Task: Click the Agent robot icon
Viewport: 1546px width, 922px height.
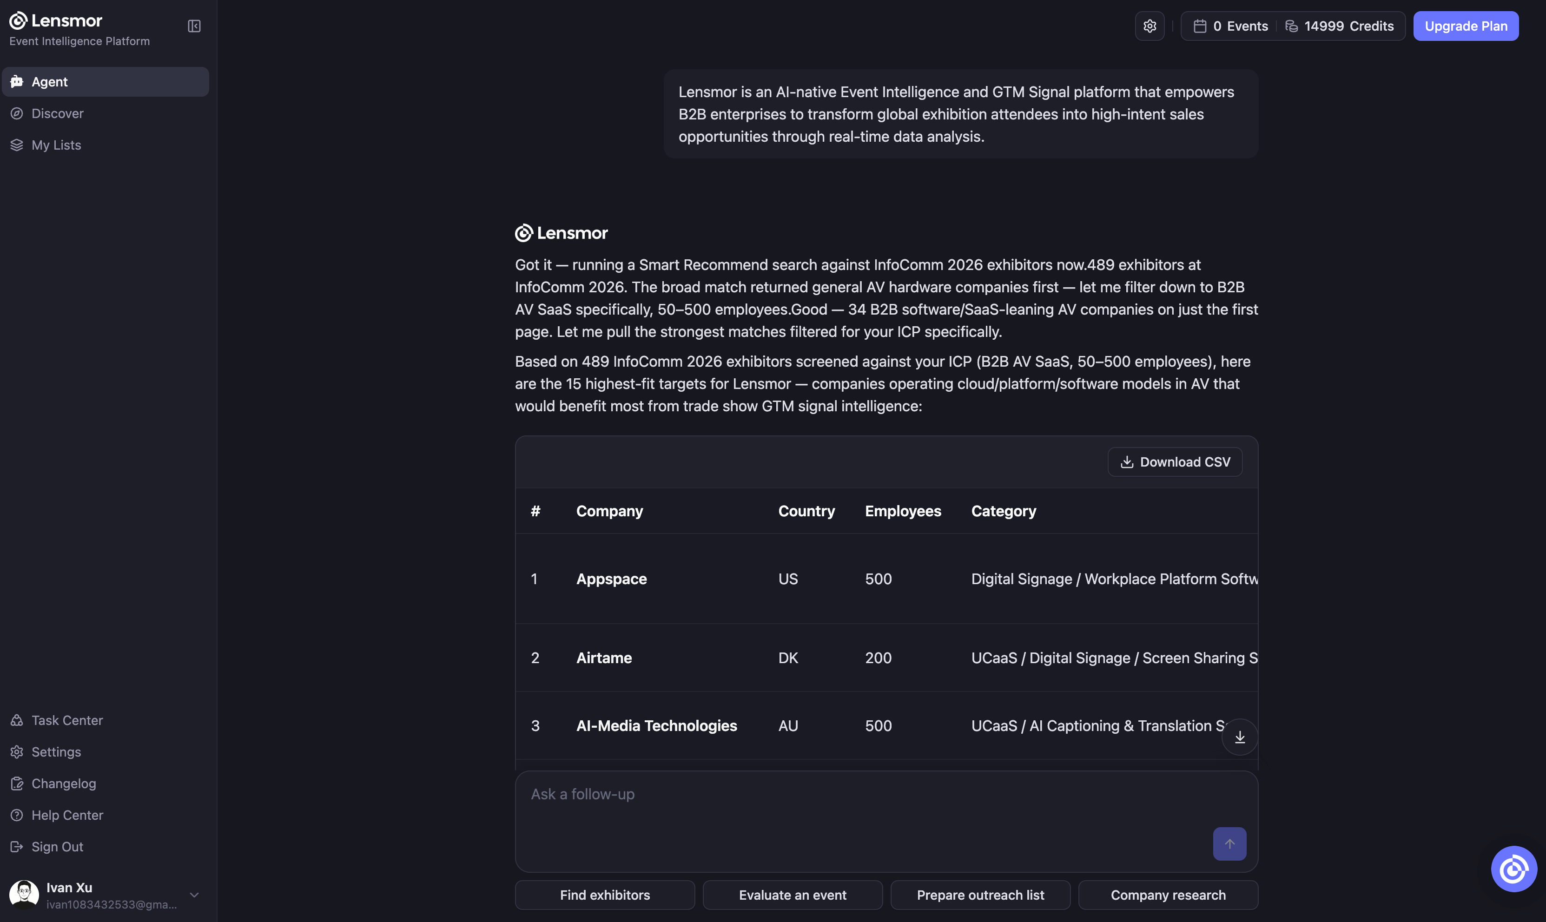Action: 17,81
